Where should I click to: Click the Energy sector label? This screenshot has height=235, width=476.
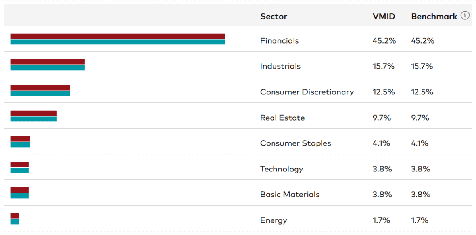tap(273, 220)
